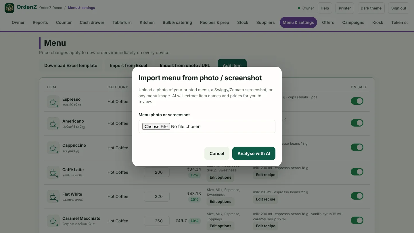The height and width of the screenshot is (233, 414).
Task: Select the Menu & settings tab
Action: 298,22
